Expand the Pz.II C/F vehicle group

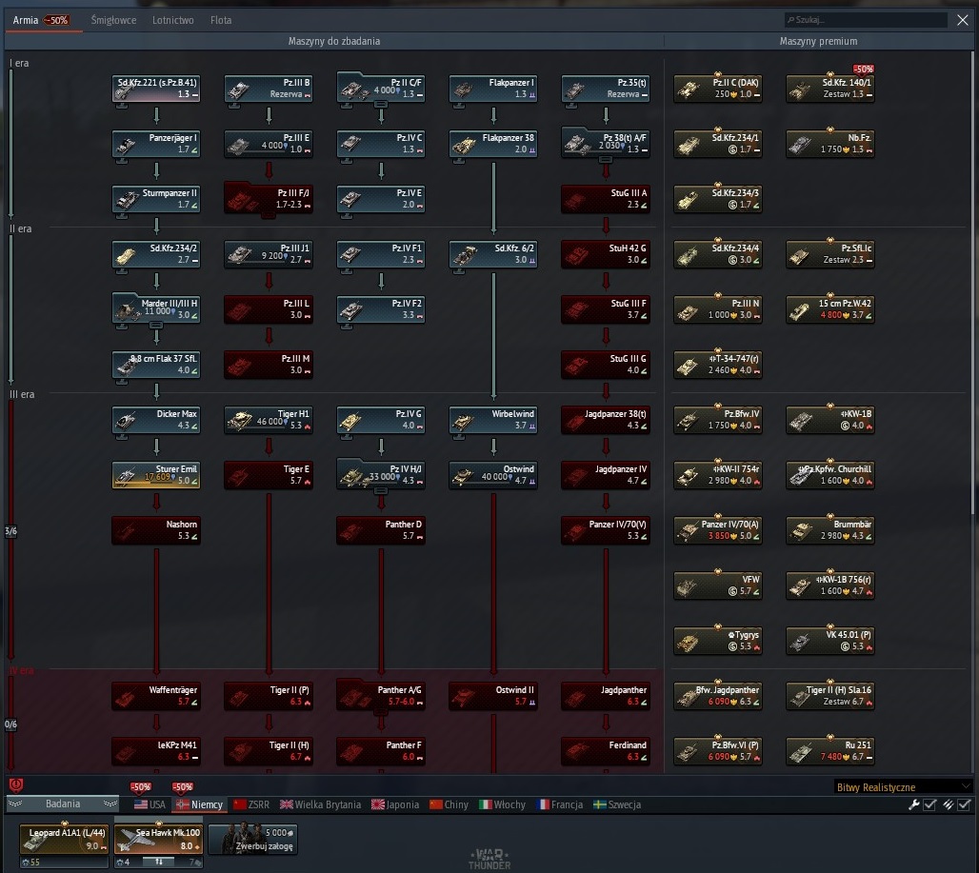pyautogui.click(x=380, y=105)
